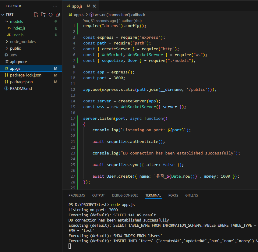Refresh the Explorer file tree
The image size is (258, 252).
[51, 15]
